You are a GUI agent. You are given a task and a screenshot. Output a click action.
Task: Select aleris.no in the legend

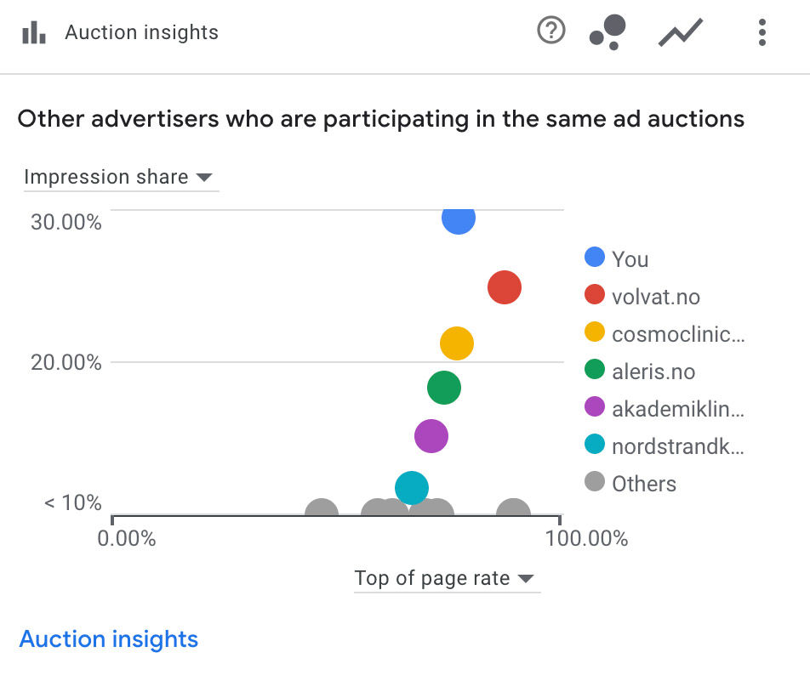[x=653, y=372]
